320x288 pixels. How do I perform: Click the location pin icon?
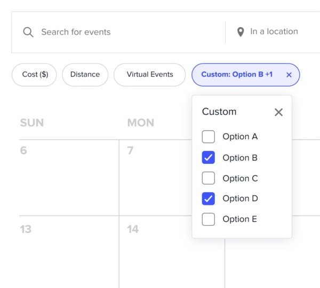(241, 32)
